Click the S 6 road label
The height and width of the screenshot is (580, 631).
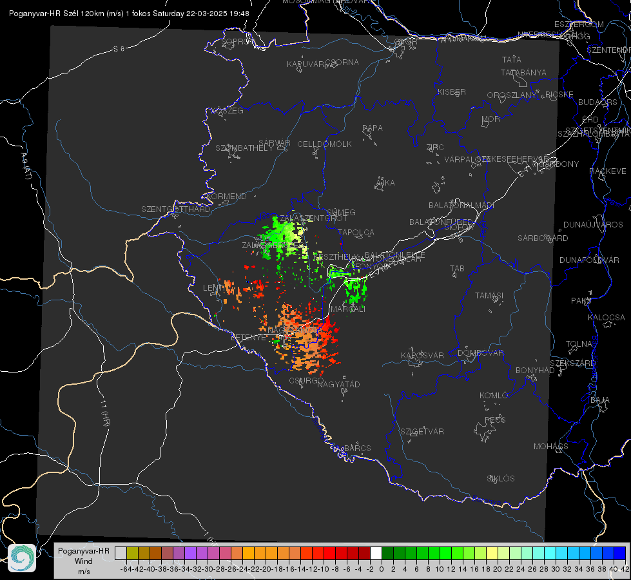pos(119,49)
